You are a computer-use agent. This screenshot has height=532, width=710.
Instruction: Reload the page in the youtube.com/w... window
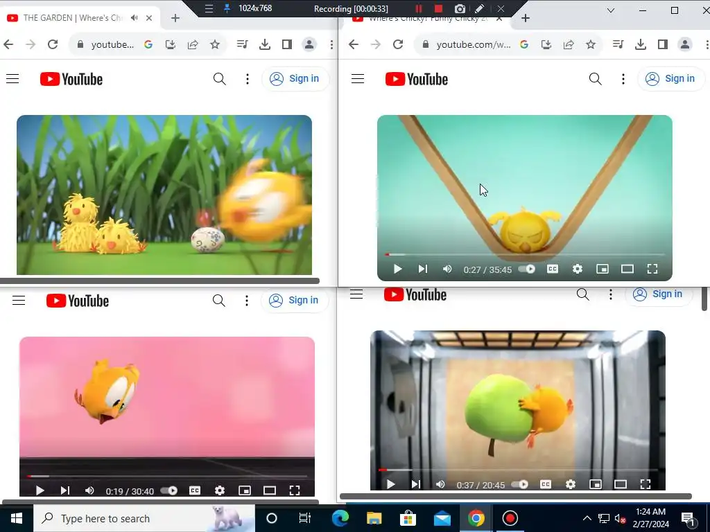point(398,44)
